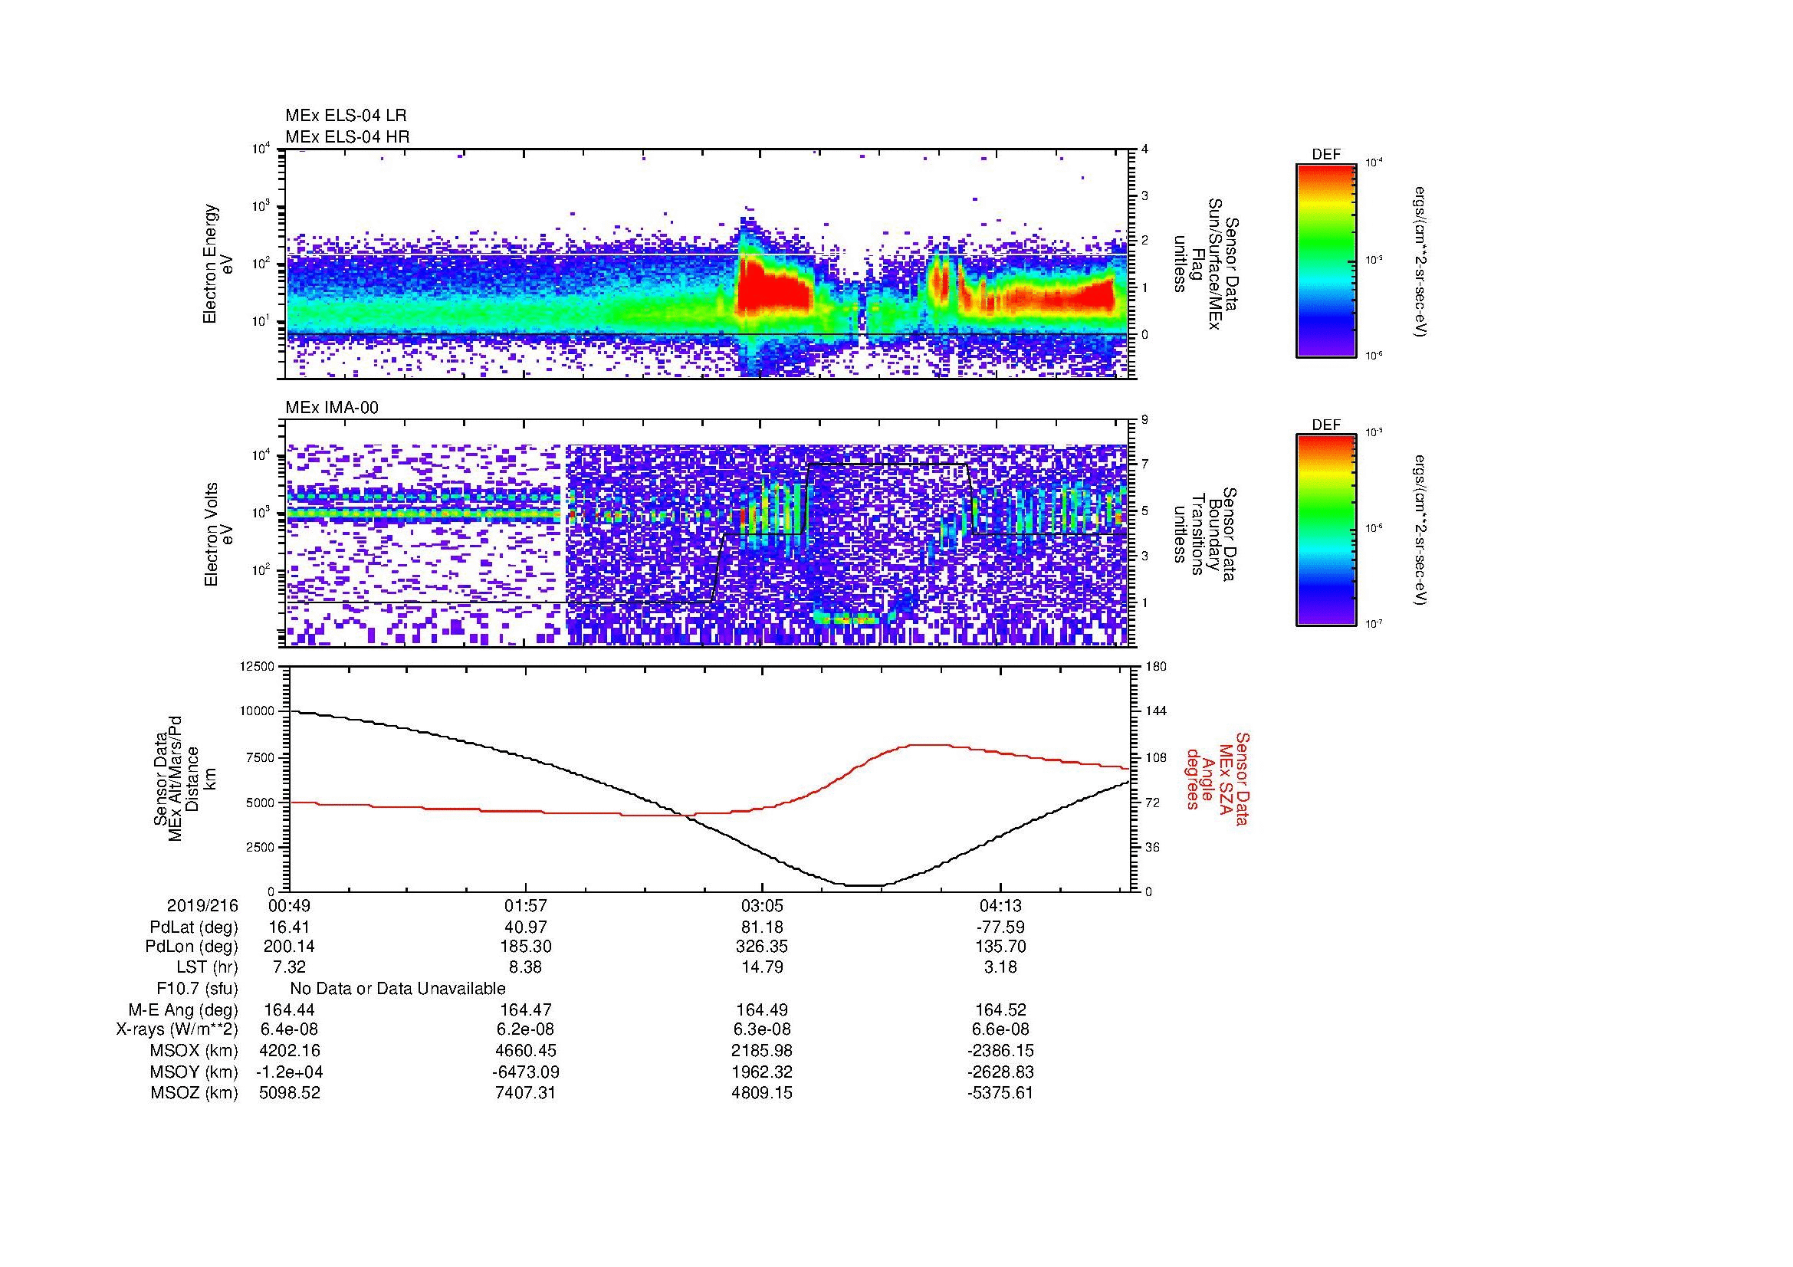Viewport: 1793px width, 1267px height.
Task: Click the 'MEx ELS-04 HR' plot title
Action: point(347,137)
